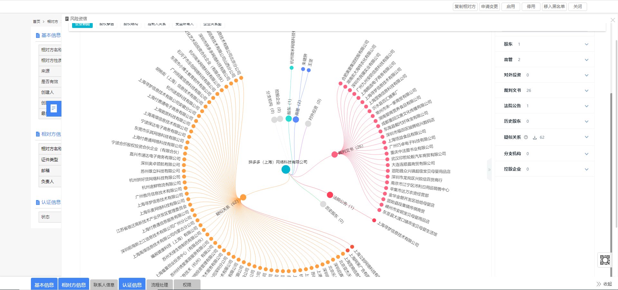Switch to the 权限 bottom tab
This screenshot has height=290, width=618.
187,285
